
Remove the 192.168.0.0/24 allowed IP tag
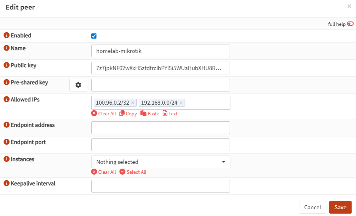(x=181, y=103)
